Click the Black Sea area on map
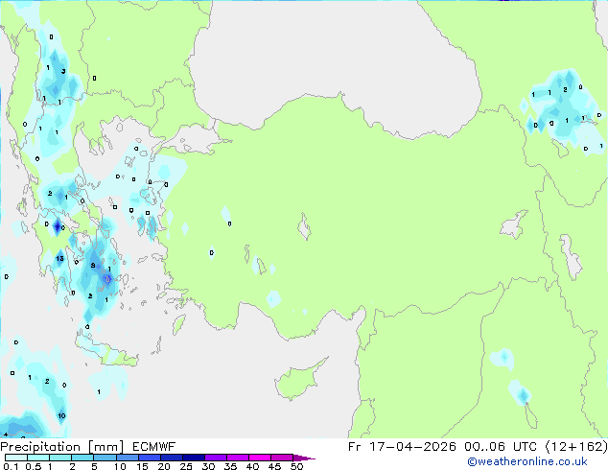This screenshot has height=470, width=608. 334,66
